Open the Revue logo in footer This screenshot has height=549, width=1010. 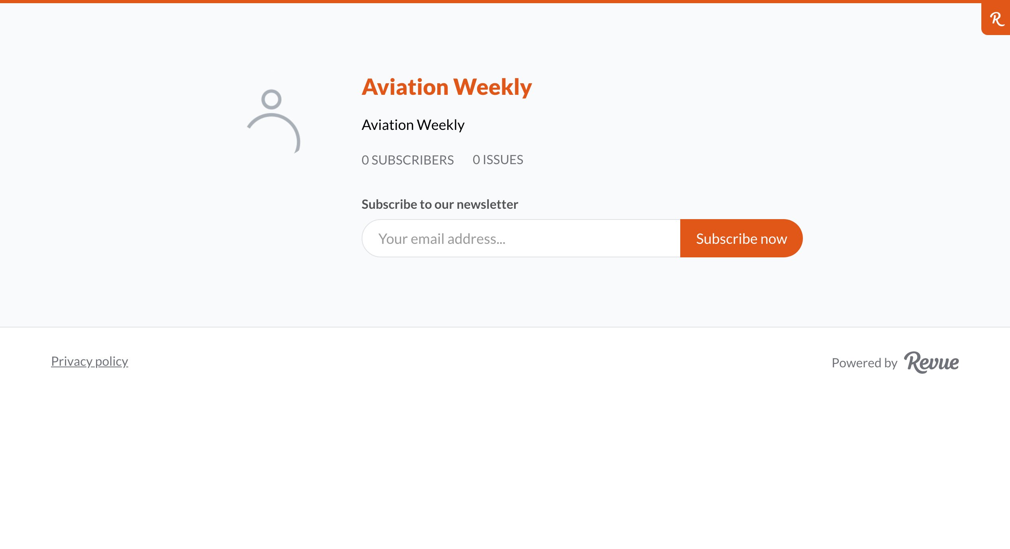pyautogui.click(x=932, y=363)
